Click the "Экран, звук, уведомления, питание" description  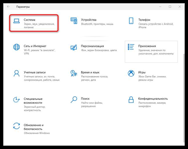click(39, 26)
